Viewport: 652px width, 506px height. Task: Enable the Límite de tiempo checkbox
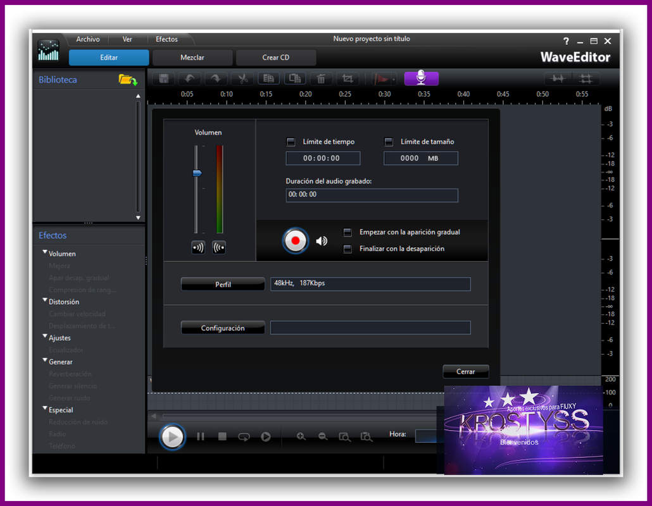291,142
